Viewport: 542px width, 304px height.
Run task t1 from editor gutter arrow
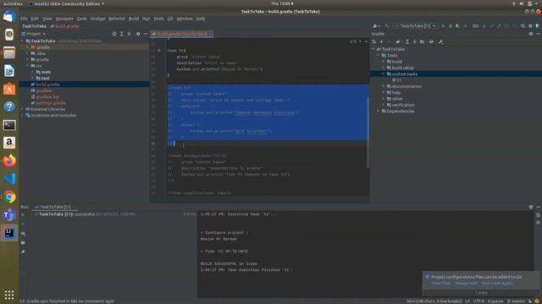(x=159, y=51)
